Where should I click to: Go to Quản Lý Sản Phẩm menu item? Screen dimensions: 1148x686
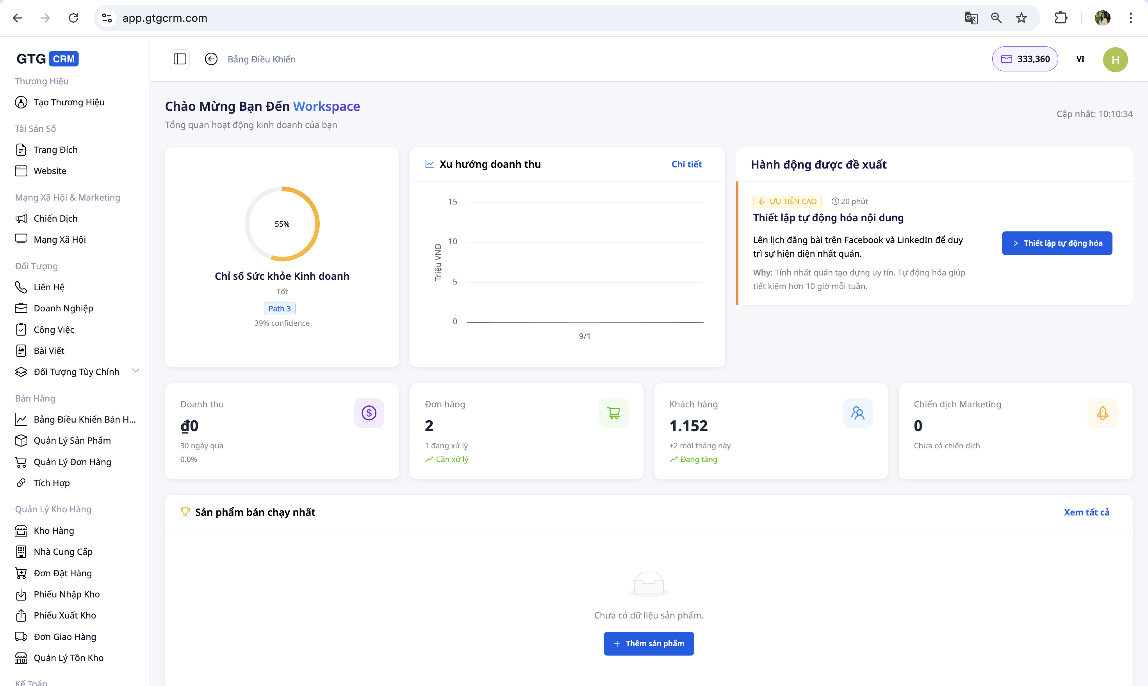pos(72,441)
